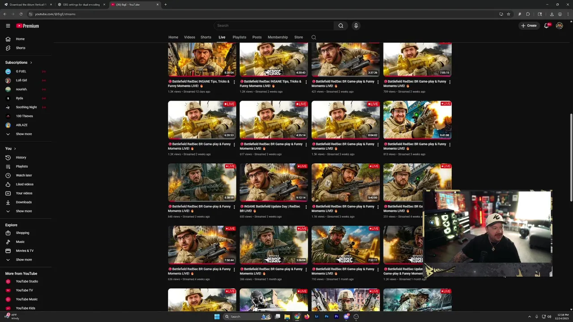Click the magnifier search button in YouTube header

pos(341,25)
